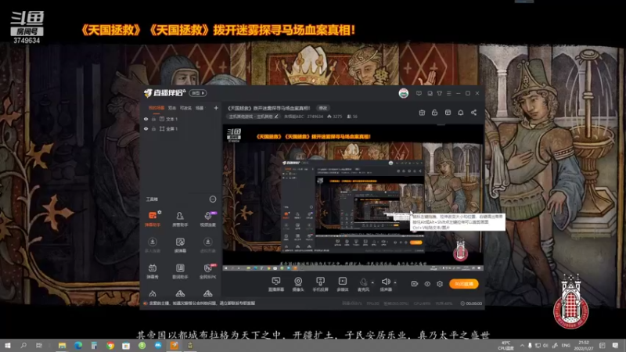The image size is (626, 352).
Task: Open the 弹幕助手 danmaku assistant tool
Action: pyautogui.click(x=153, y=219)
